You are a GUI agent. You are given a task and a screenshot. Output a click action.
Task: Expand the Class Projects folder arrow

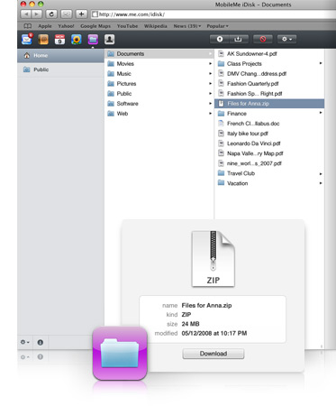click(x=321, y=63)
